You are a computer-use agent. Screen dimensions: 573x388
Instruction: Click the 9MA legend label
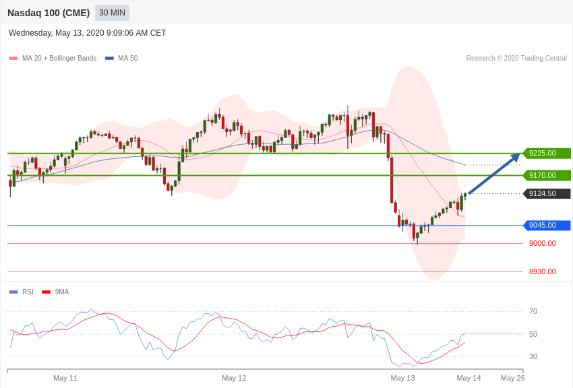[62, 292]
